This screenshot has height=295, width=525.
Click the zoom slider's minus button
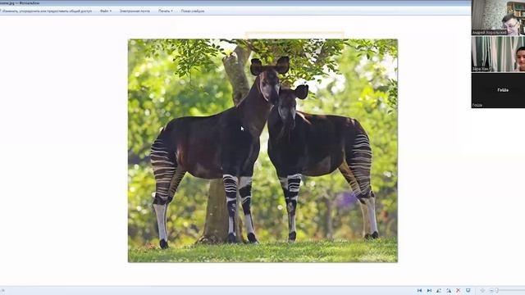pos(491,291)
